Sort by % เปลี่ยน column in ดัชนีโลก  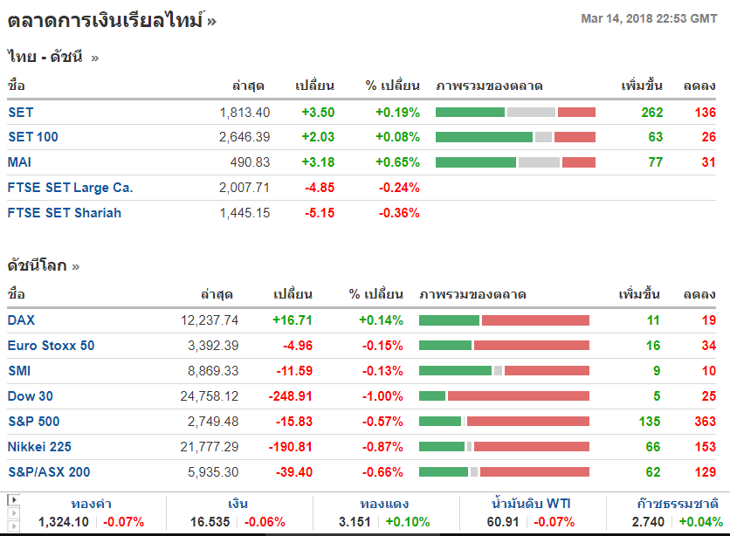pyautogui.click(x=375, y=294)
